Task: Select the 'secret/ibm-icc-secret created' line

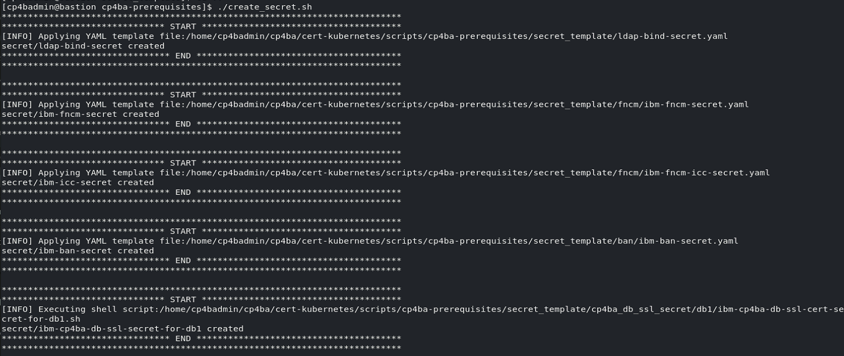Action: click(x=78, y=182)
